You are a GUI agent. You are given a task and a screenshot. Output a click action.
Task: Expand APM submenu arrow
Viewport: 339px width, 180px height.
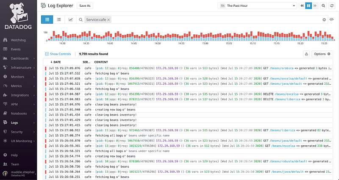click(34, 104)
